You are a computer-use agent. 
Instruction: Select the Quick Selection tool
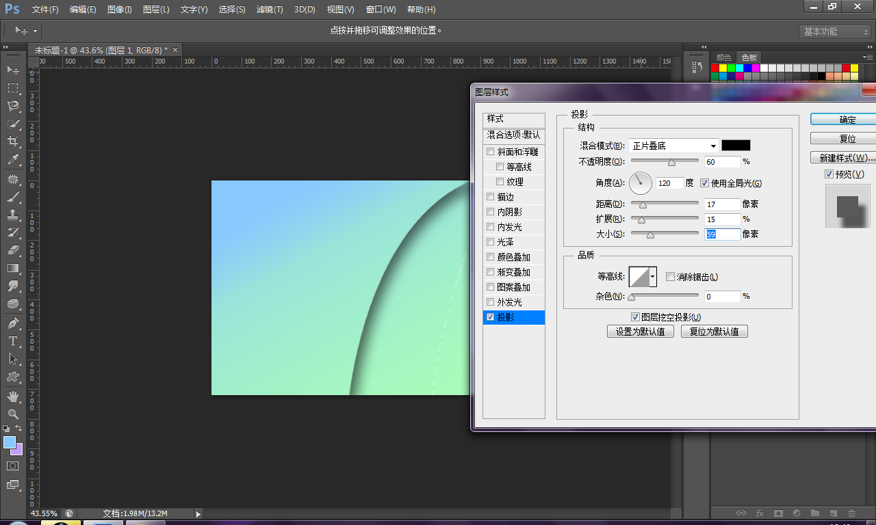[13, 124]
